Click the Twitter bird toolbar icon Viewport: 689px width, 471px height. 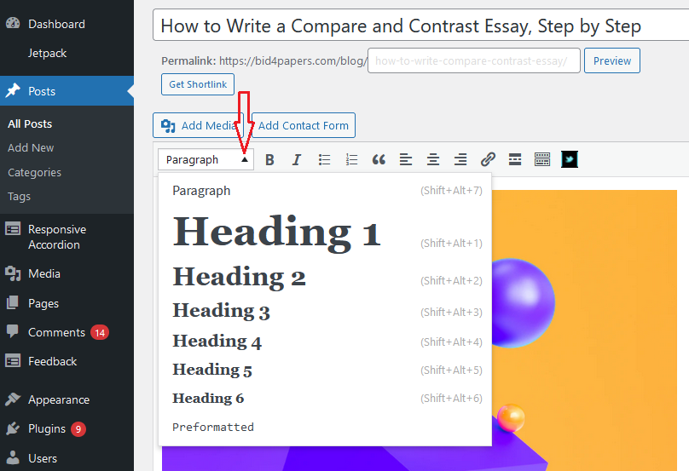pyautogui.click(x=570, y=160)
